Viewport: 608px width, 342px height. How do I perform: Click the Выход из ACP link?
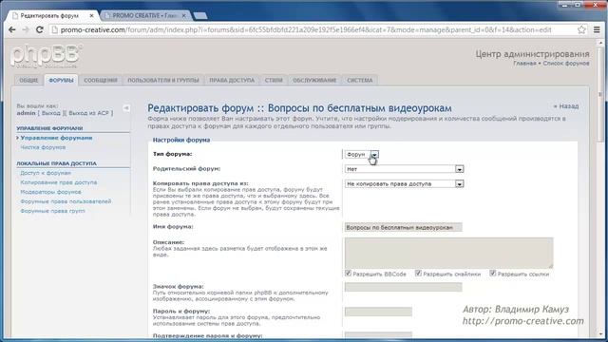88,113
